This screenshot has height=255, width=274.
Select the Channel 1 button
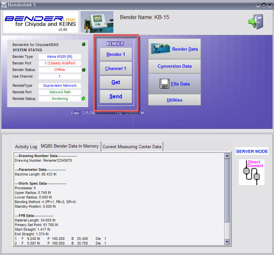click(116, 68)
